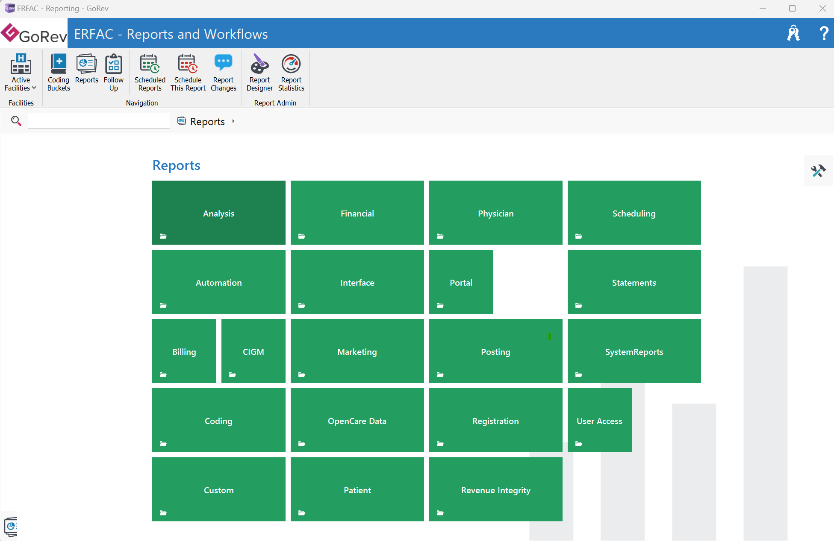Open the Portal report folder tile

tap(461, 282)
